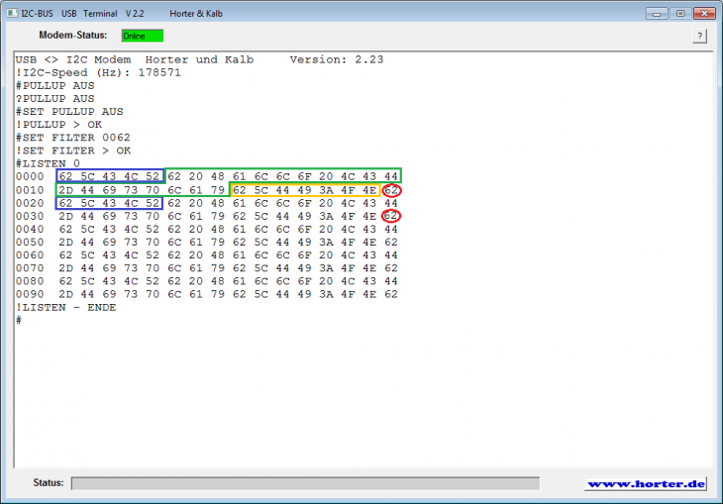Click the yellow-boxed bytes in row 0010
This screenshot has height=504, width=723.
(304, 190)
